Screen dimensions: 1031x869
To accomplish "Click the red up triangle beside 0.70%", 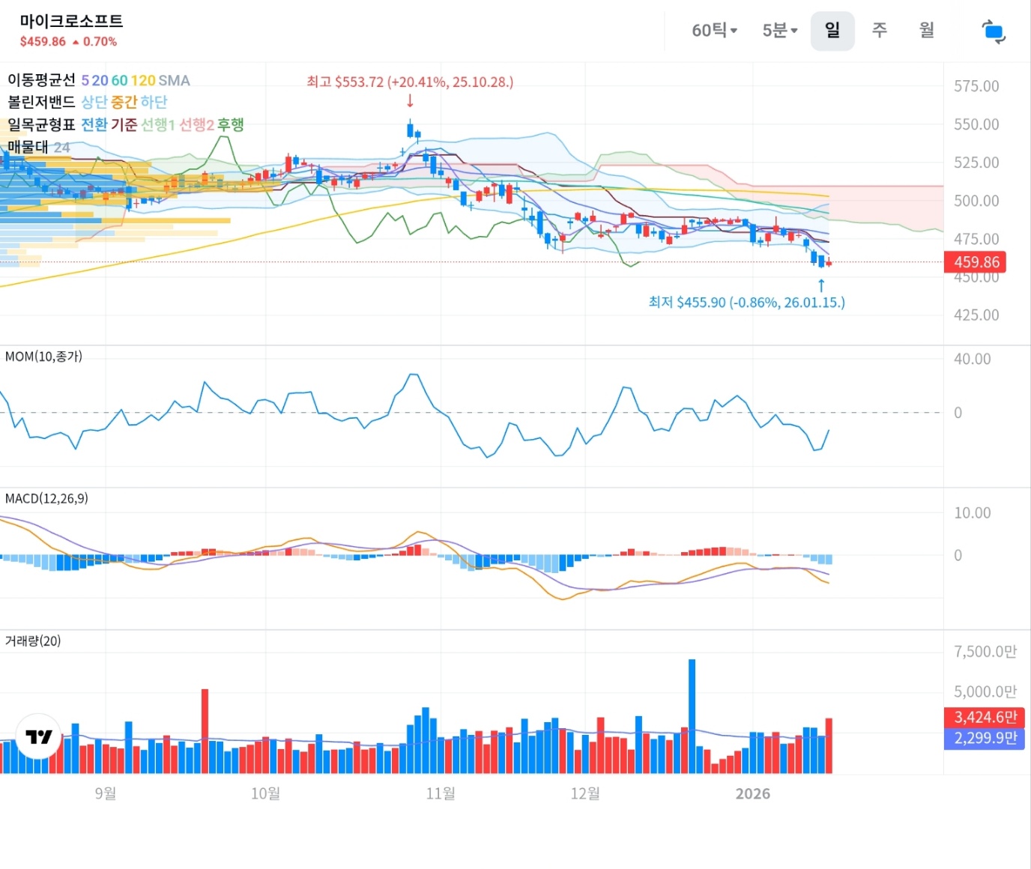I will [76, 43].
